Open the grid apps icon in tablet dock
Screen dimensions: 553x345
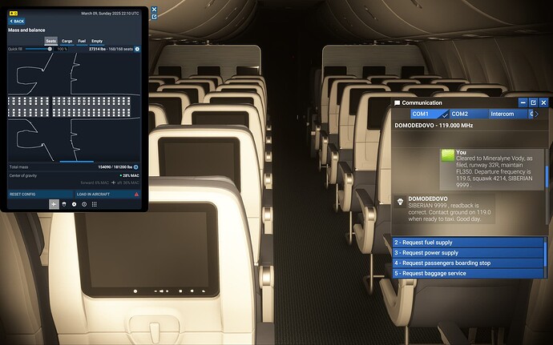tap(94, 204)
